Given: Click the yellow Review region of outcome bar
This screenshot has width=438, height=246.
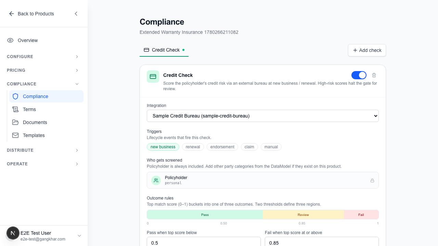Looking at the screenshot, I should 303,215.
